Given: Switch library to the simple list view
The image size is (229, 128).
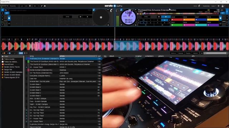Looking at the screenshot, I should tap(21, 53).
